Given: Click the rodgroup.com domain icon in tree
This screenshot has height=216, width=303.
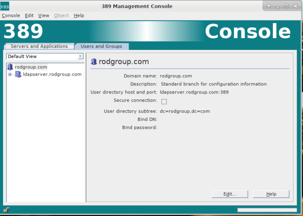Looking at the screenshot, I should click(10, 67).
